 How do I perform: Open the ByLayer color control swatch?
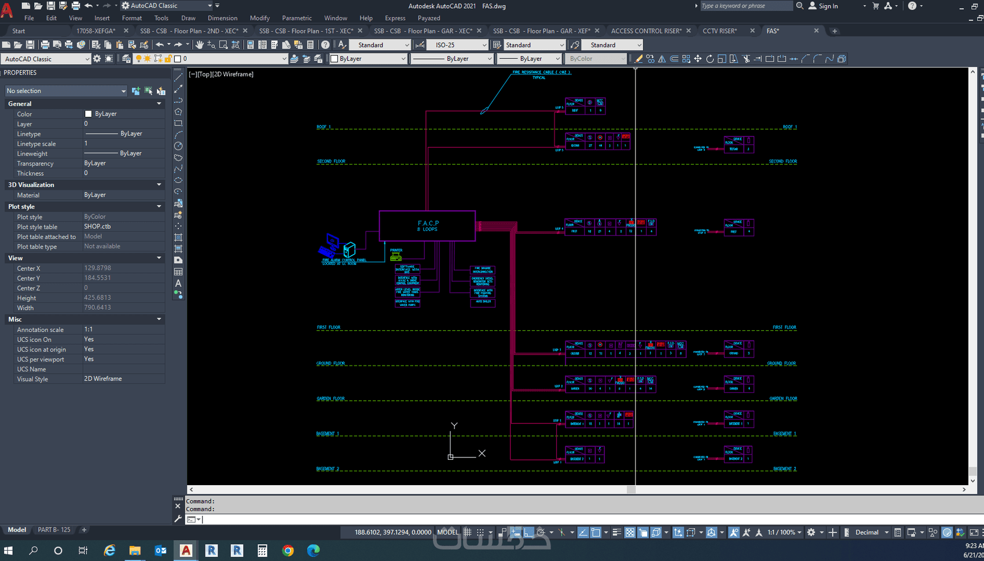pos(368,58)
